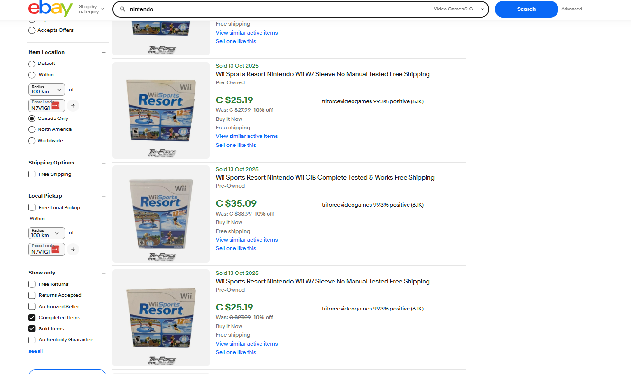Click the arrow beside Local Pickup postal code
631x374 pixels.
73,249
